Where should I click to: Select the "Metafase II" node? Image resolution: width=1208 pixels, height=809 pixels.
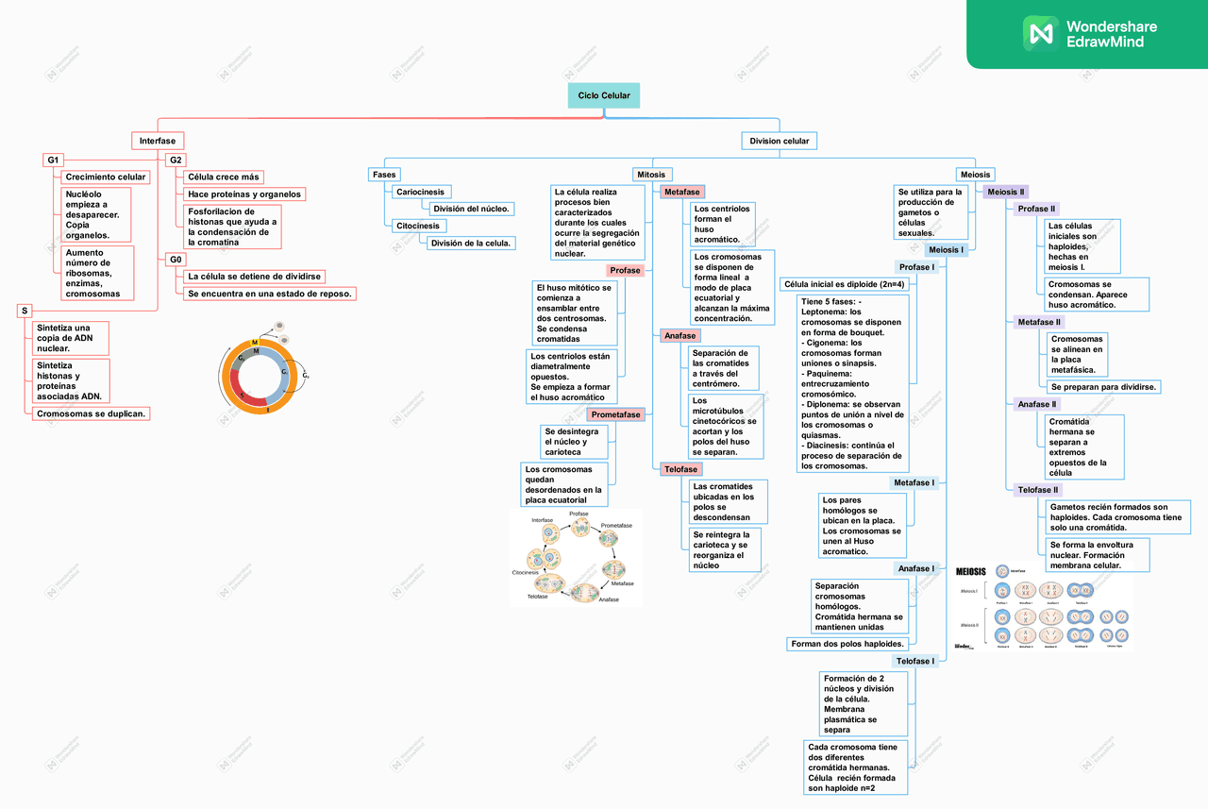point(1040,322)
